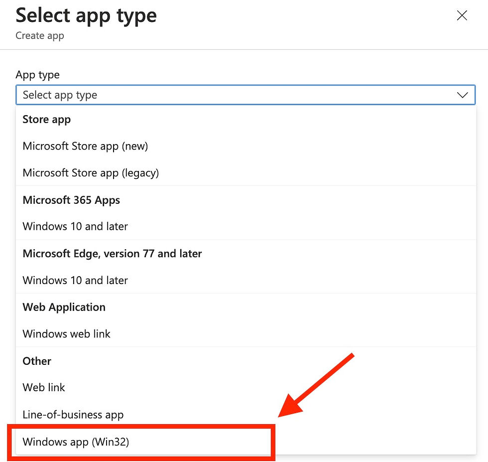Pick Windows 10 and later under Microsoft Edge
This screenshot has width=488, height=462.
click(x=75, y=280)
